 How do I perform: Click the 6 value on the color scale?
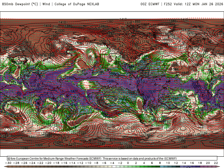click(152, 163)
